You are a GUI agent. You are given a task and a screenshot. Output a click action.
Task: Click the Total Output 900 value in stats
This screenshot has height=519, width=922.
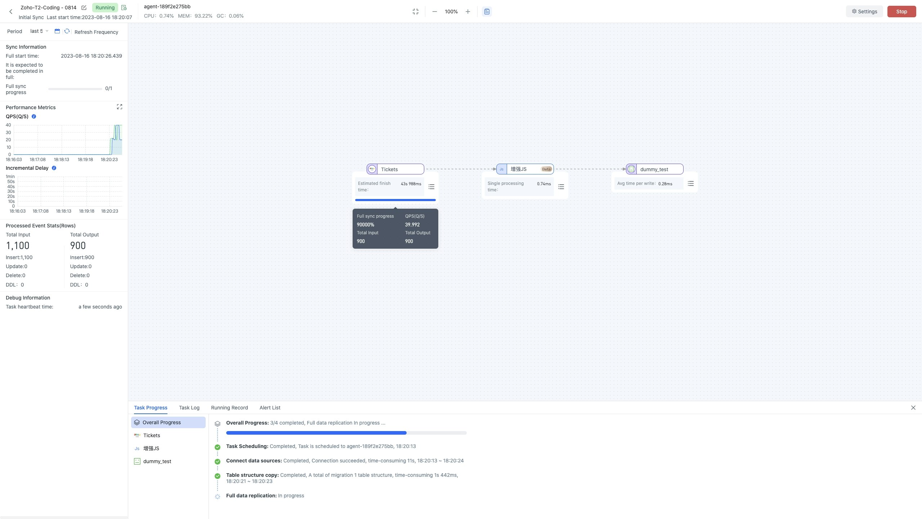(78, 246)
